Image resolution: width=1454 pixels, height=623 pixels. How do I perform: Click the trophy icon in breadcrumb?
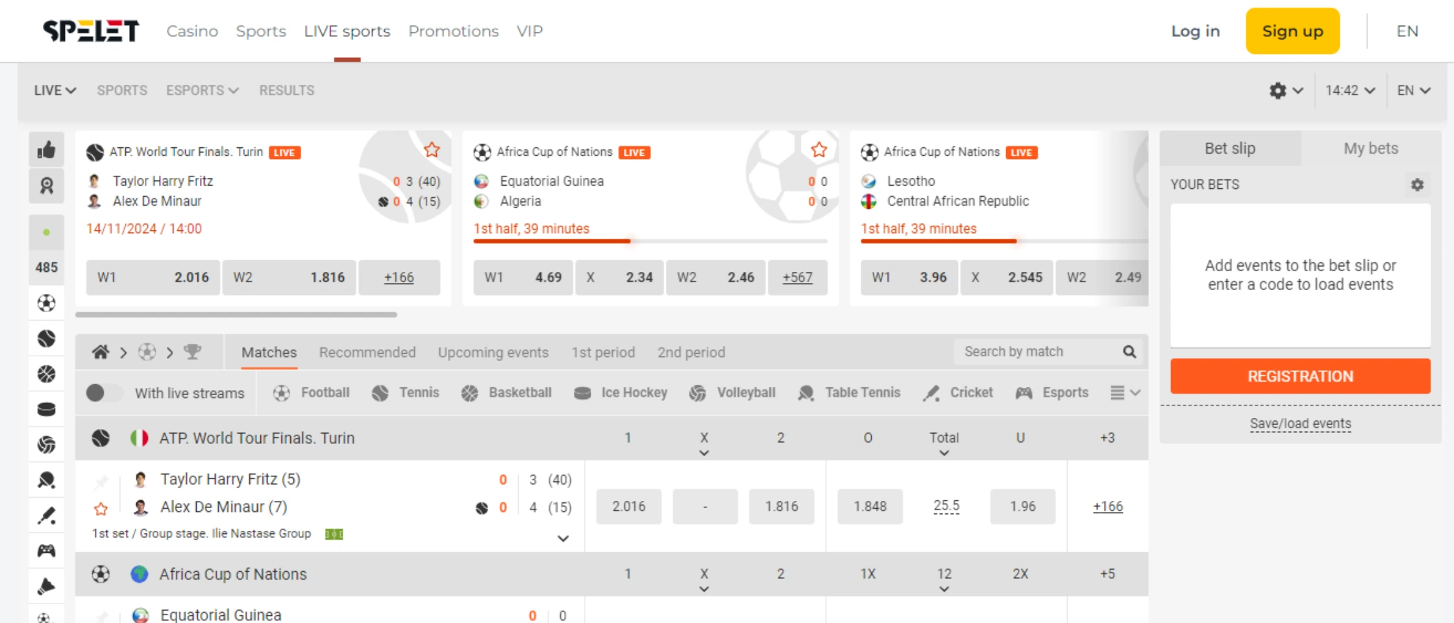coord(192,352)
